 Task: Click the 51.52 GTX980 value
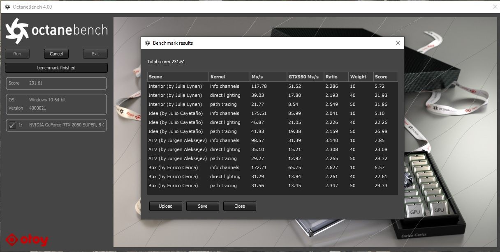click(295, 86)
